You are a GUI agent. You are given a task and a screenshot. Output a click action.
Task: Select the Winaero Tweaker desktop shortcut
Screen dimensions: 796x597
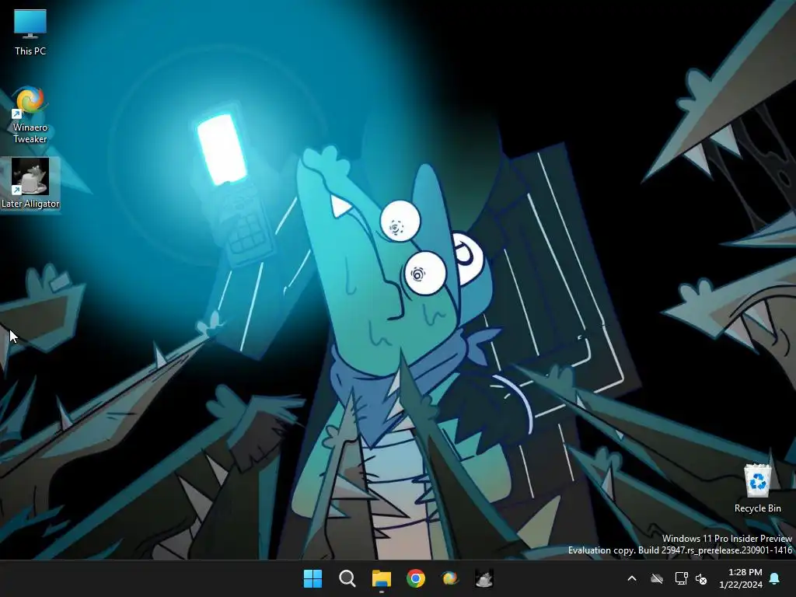(30, 115)
